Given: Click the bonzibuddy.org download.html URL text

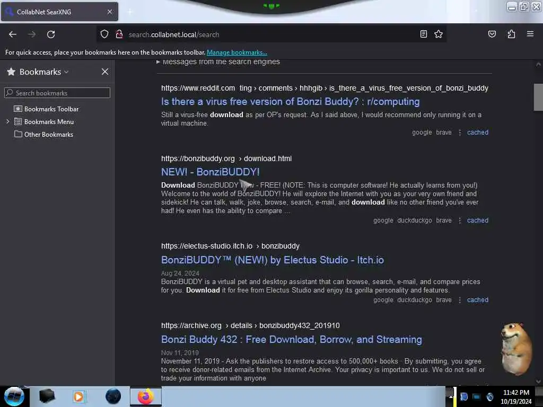Looking at the screenshot, I should pyautogui.click(x=226, y=158).
